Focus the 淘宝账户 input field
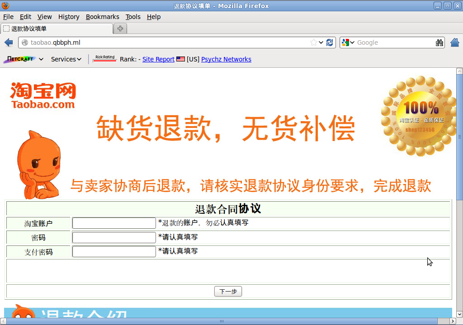 (114, 223)
